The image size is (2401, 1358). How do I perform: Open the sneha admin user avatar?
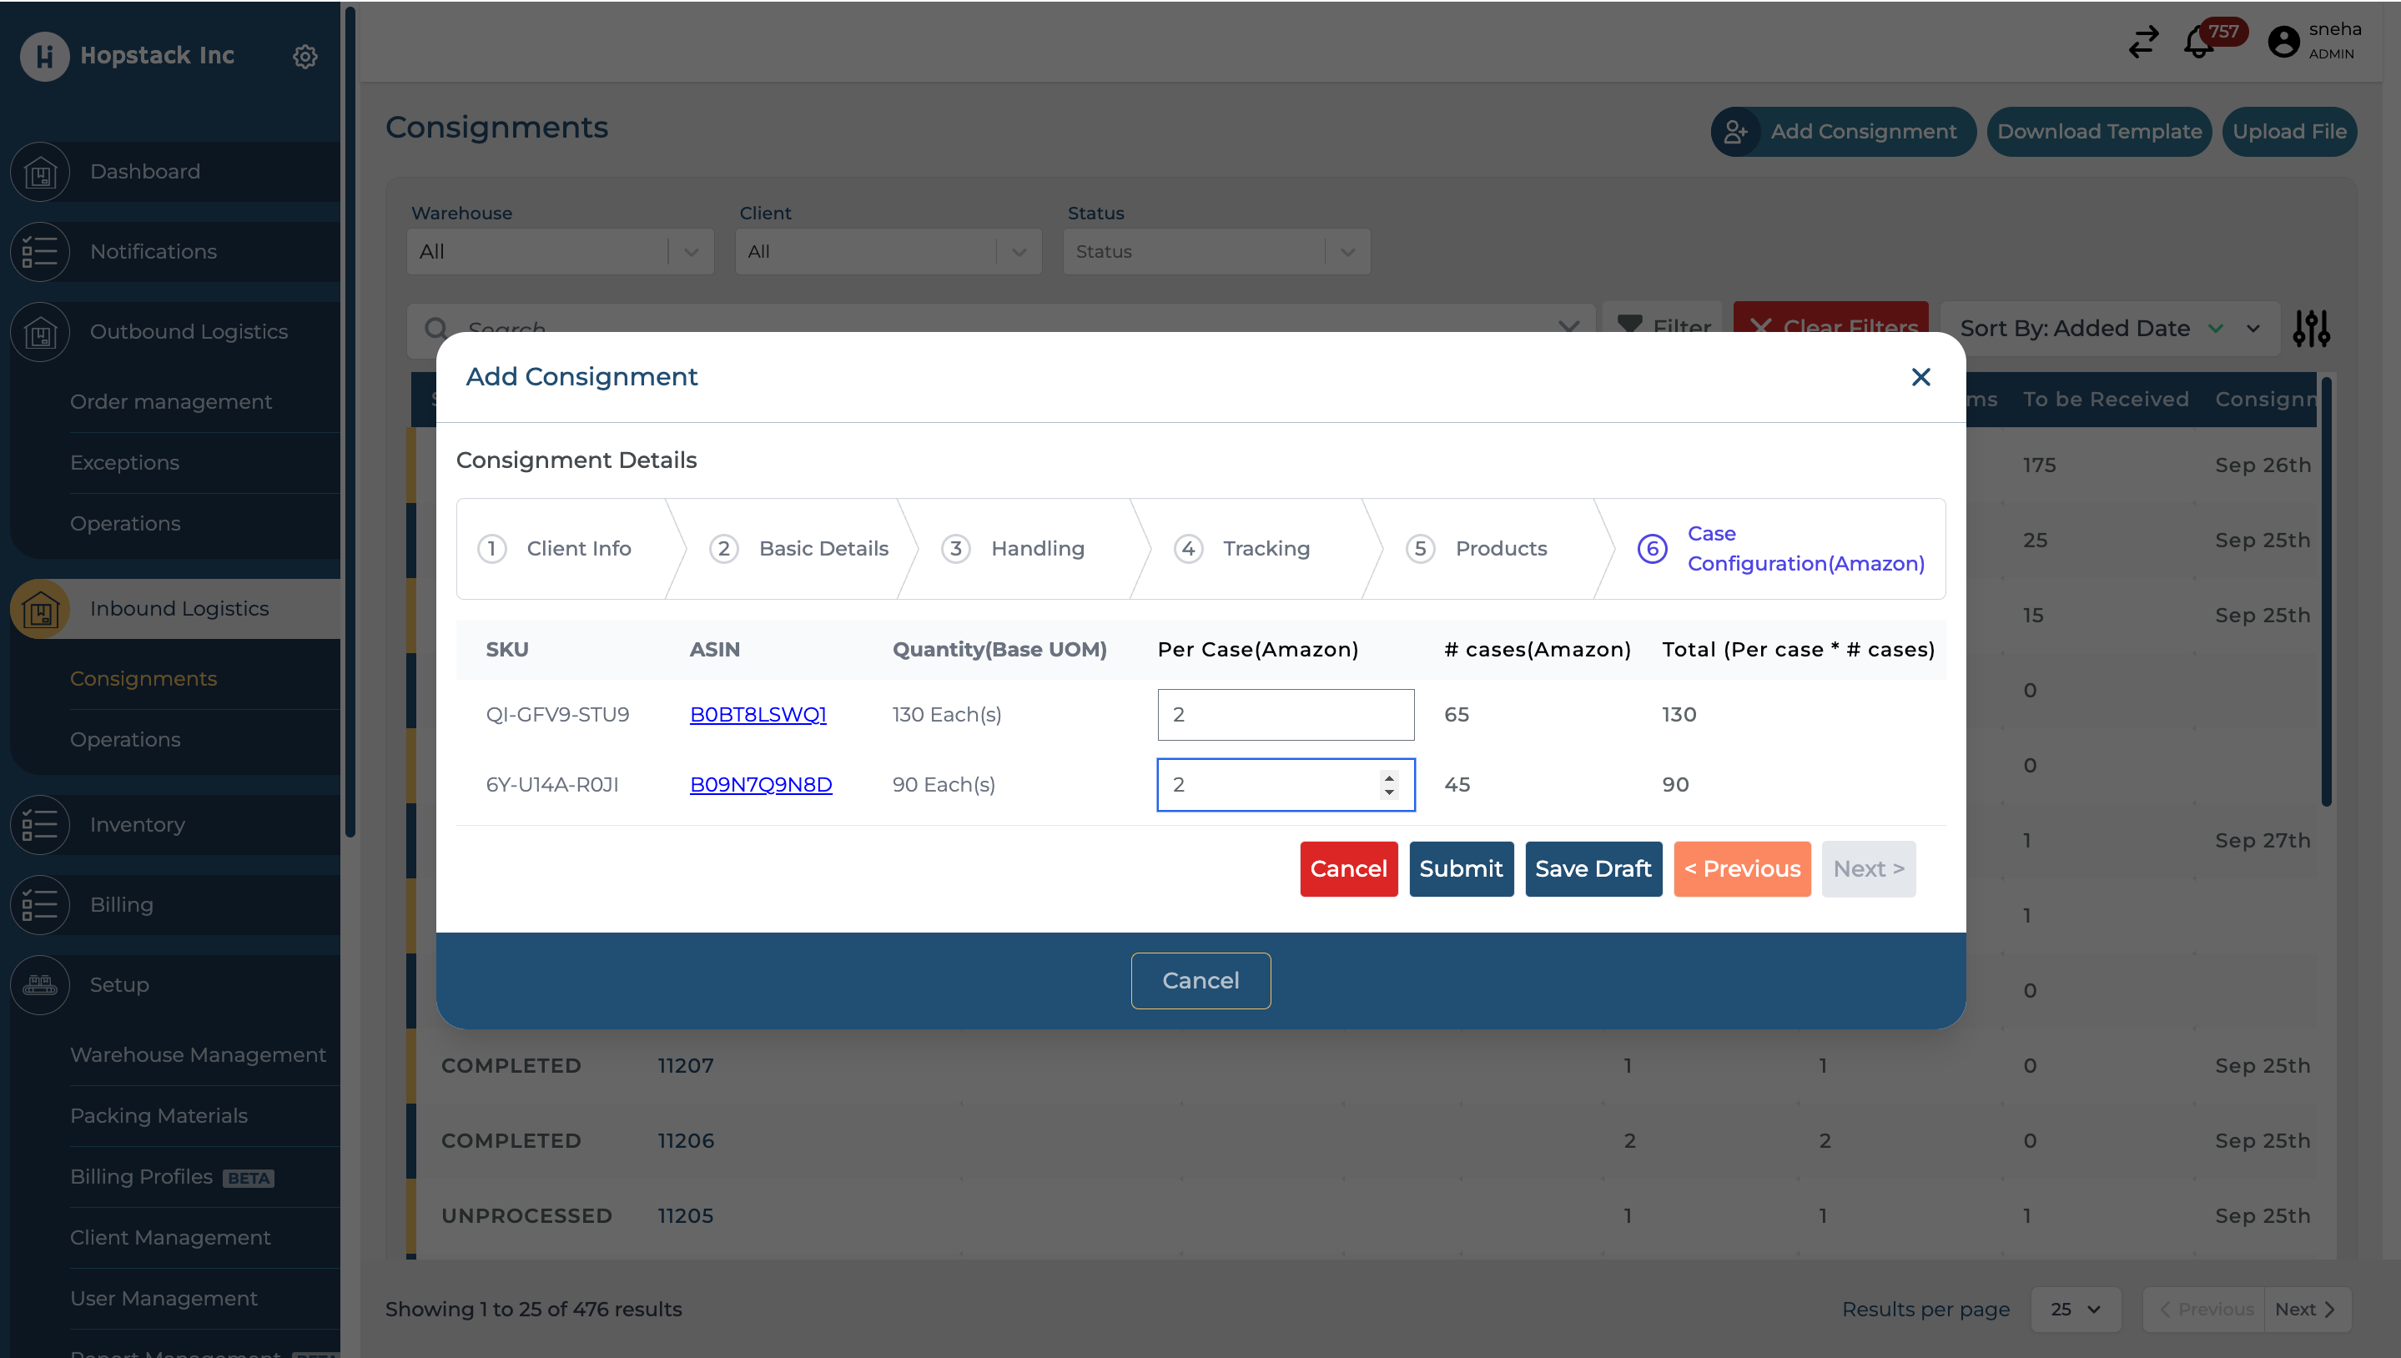(2283, 42)
